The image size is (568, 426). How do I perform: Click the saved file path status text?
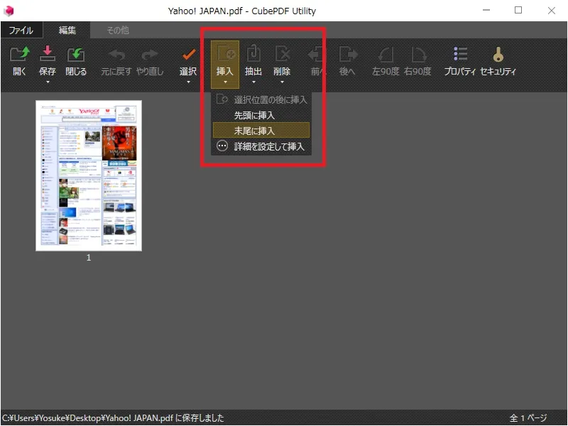point(113,418)
